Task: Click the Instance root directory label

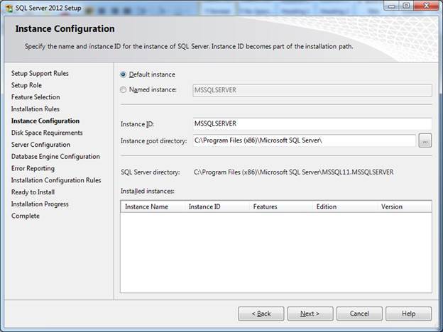Action: click(x=153, y=140)
